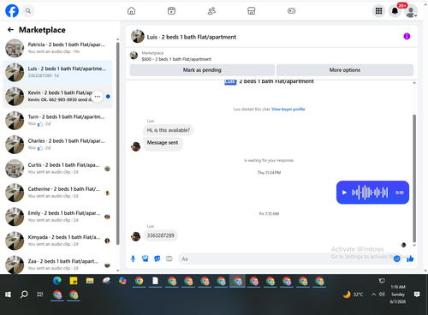Open the notifications bell

point(395,11)
